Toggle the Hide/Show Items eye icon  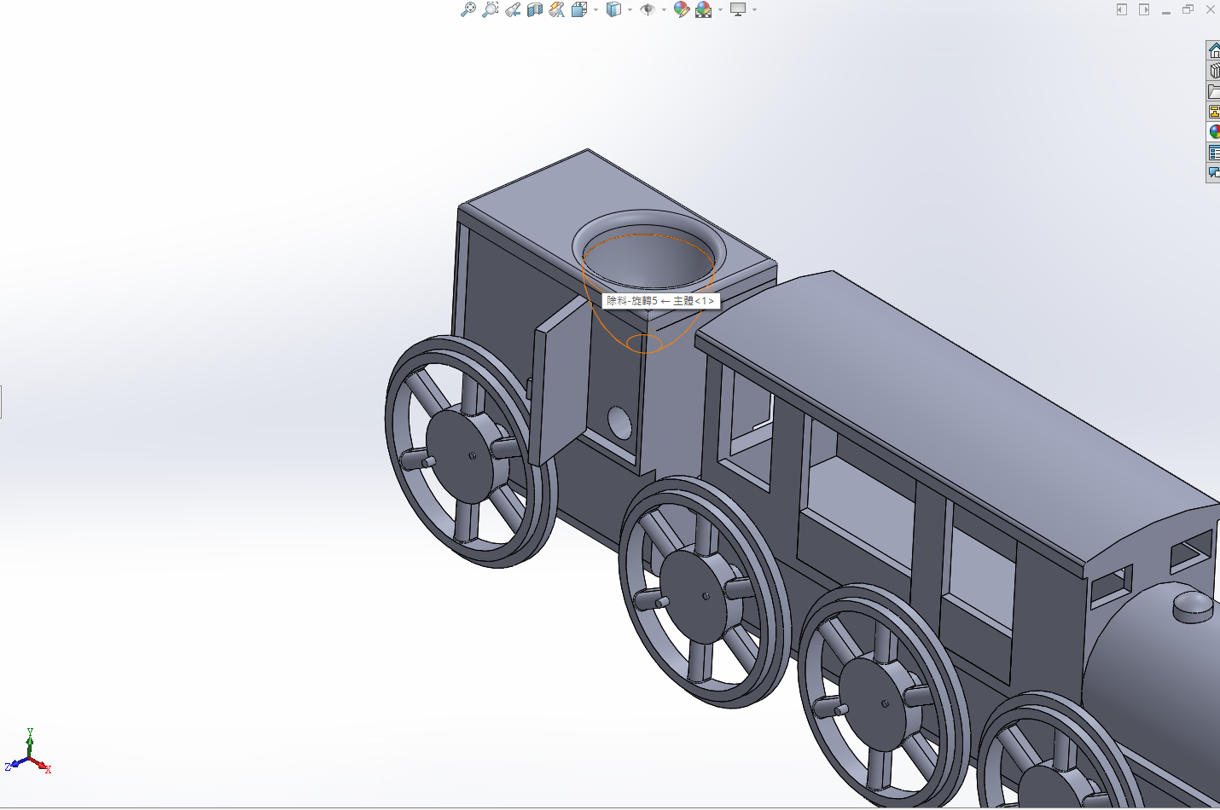click(x=648, y=9)
